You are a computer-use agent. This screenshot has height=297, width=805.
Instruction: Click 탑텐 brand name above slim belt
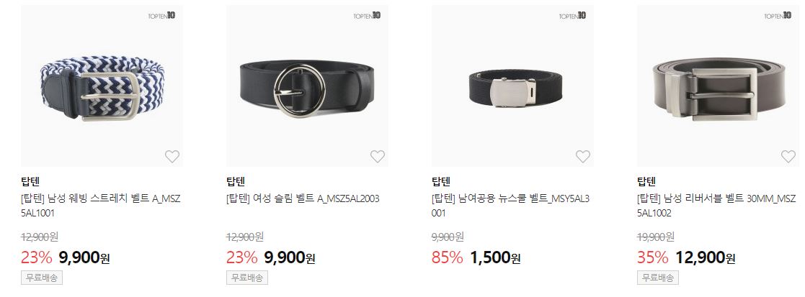tap(236, 181)
